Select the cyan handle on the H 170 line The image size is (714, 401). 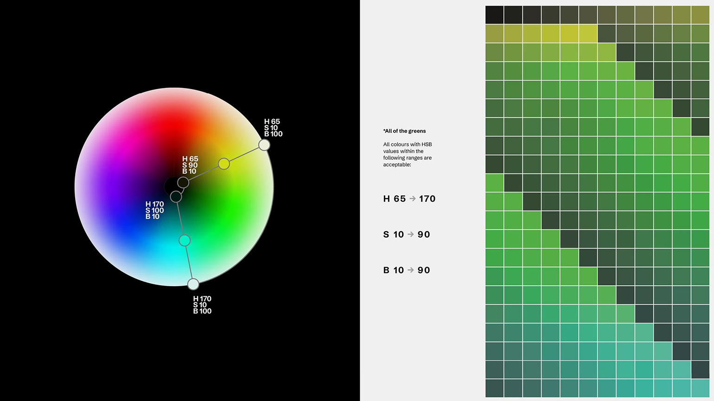(185, 240)
